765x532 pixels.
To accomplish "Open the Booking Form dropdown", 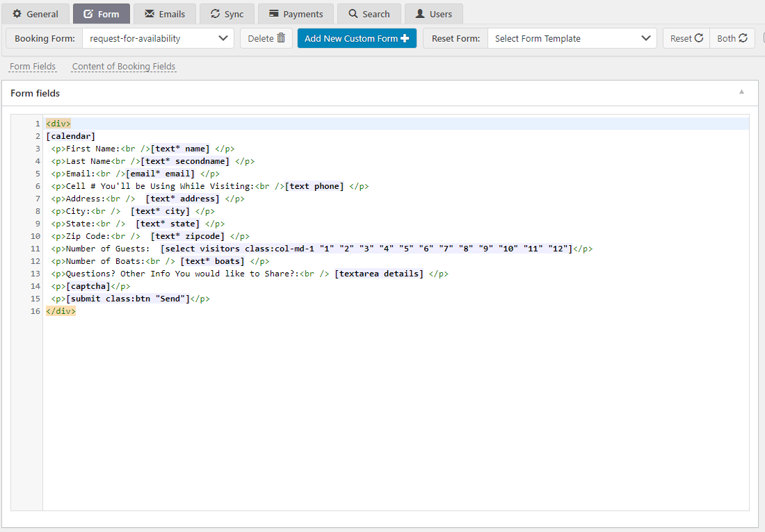I will (x=158, y=38).
